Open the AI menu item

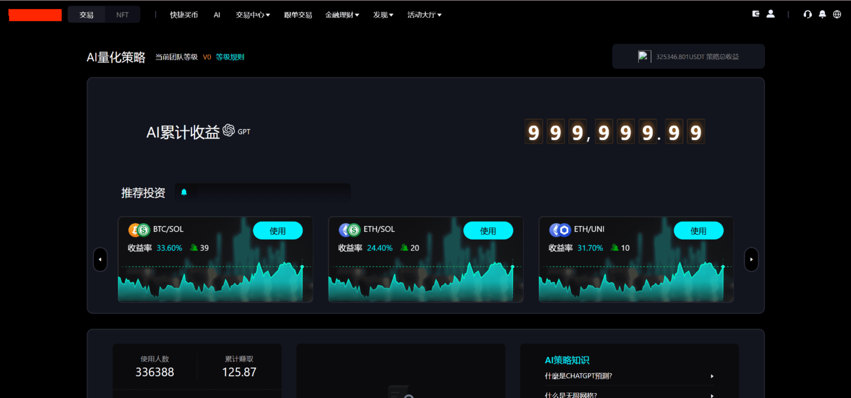coord(217,15)
